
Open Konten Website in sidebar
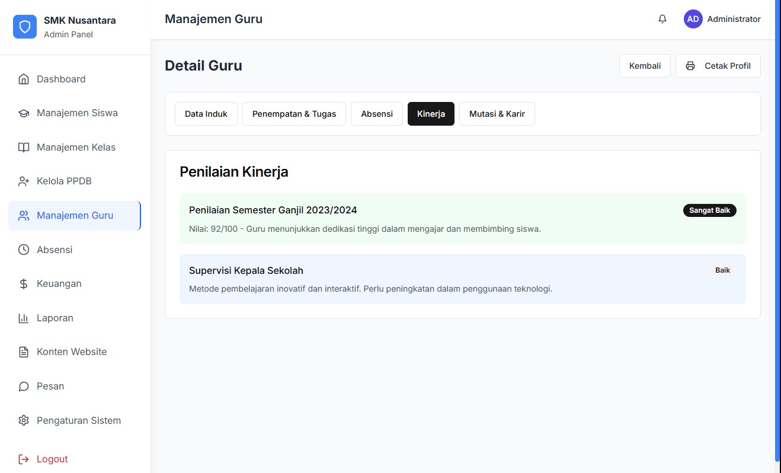click(72, 352)
